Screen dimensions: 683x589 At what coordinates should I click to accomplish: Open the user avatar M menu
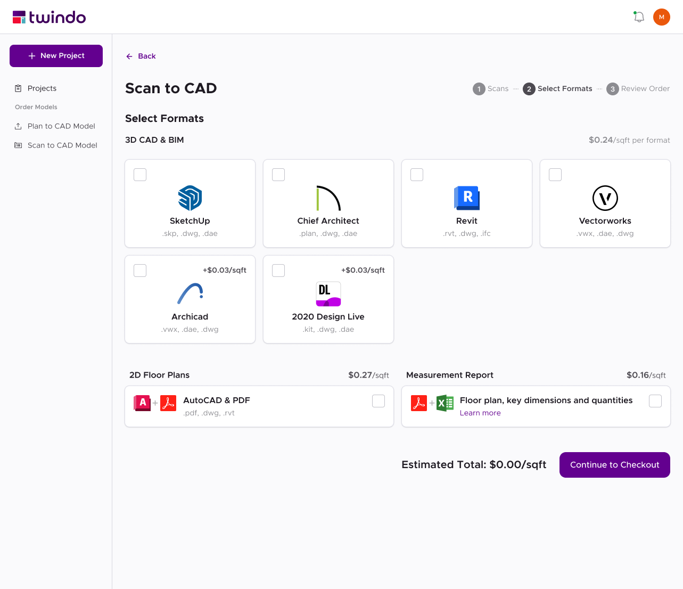(x=662, y=17)
